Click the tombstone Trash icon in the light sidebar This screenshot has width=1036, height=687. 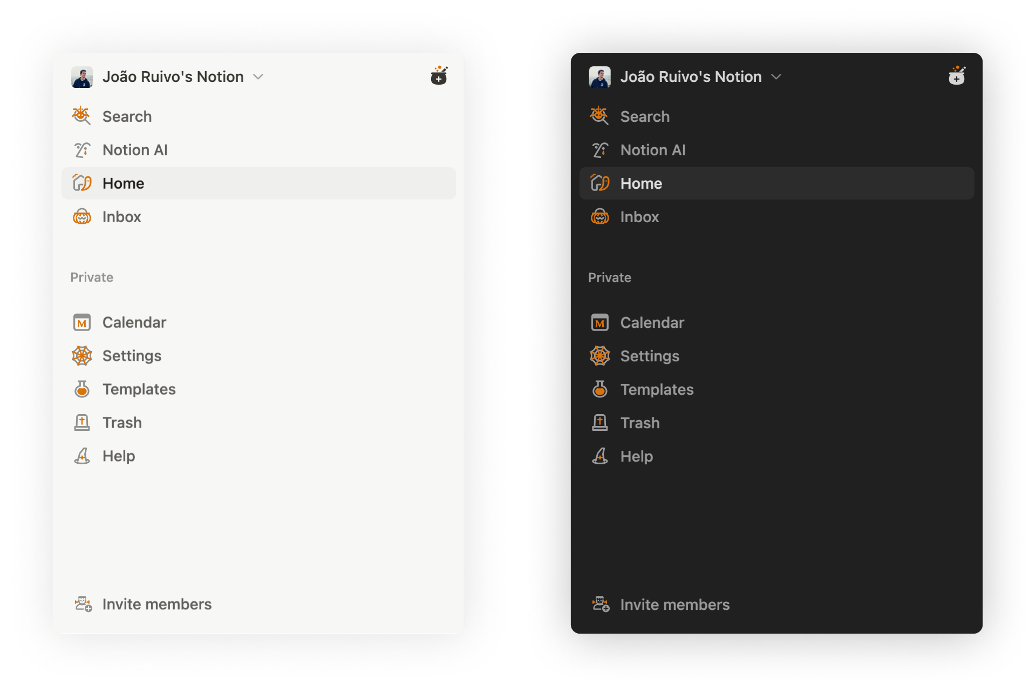coord(82,423)
